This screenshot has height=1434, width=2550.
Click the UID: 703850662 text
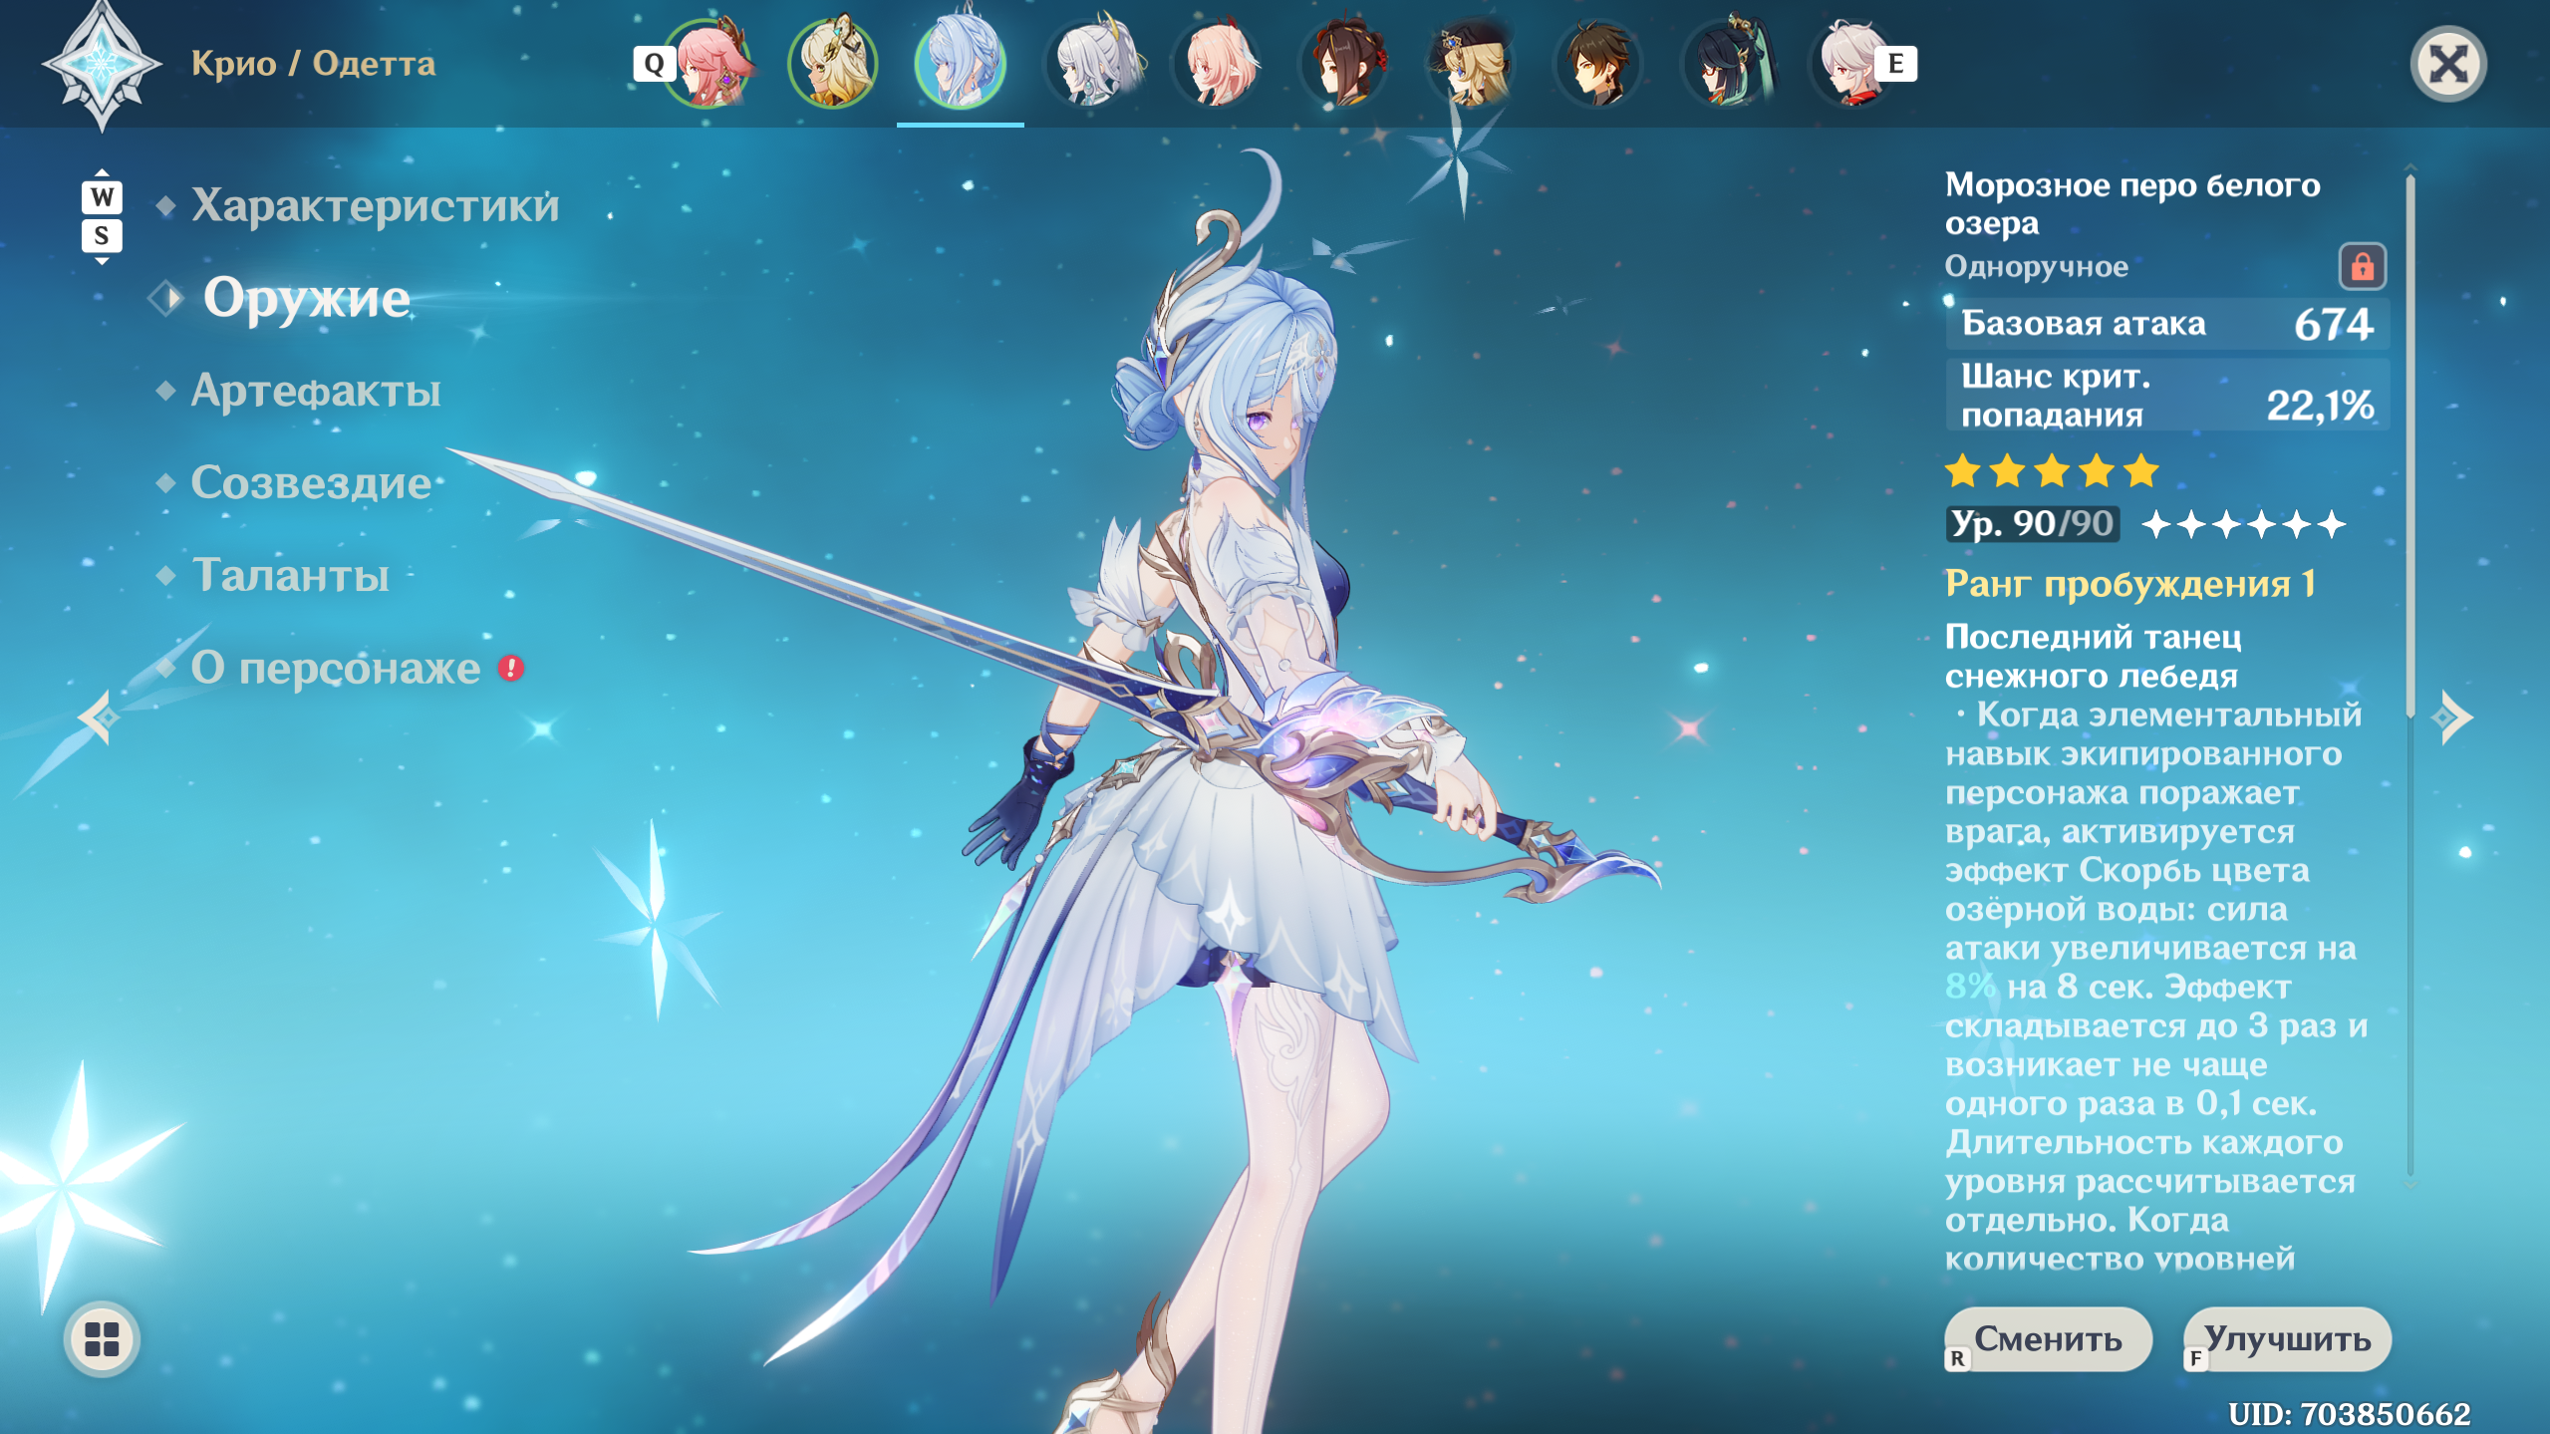(x=2349, y=1414)
